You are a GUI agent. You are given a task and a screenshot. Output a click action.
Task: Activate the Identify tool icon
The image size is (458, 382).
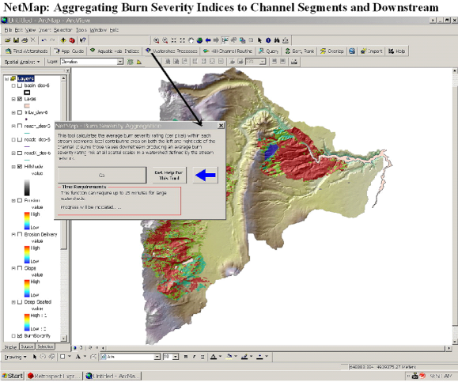pyautogui.click(x=268, y=40)
